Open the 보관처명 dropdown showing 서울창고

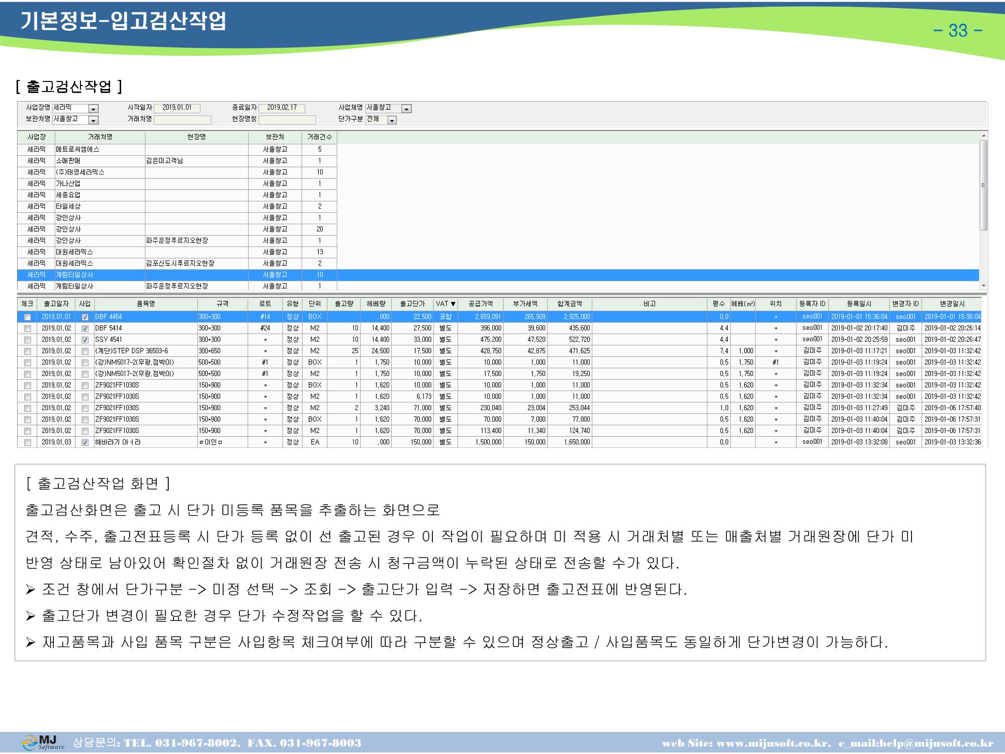(x=94, y=120)
